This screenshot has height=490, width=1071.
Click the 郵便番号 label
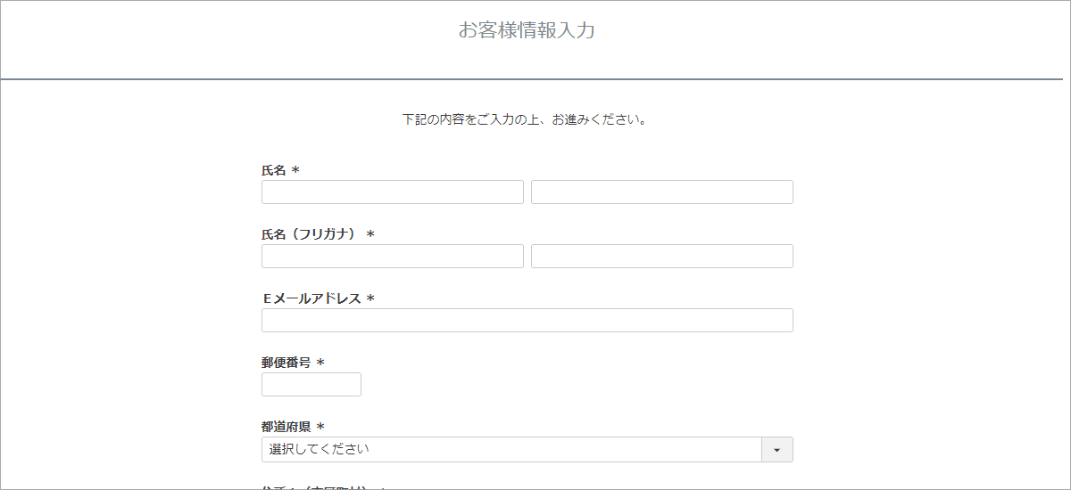click(286, 363)
